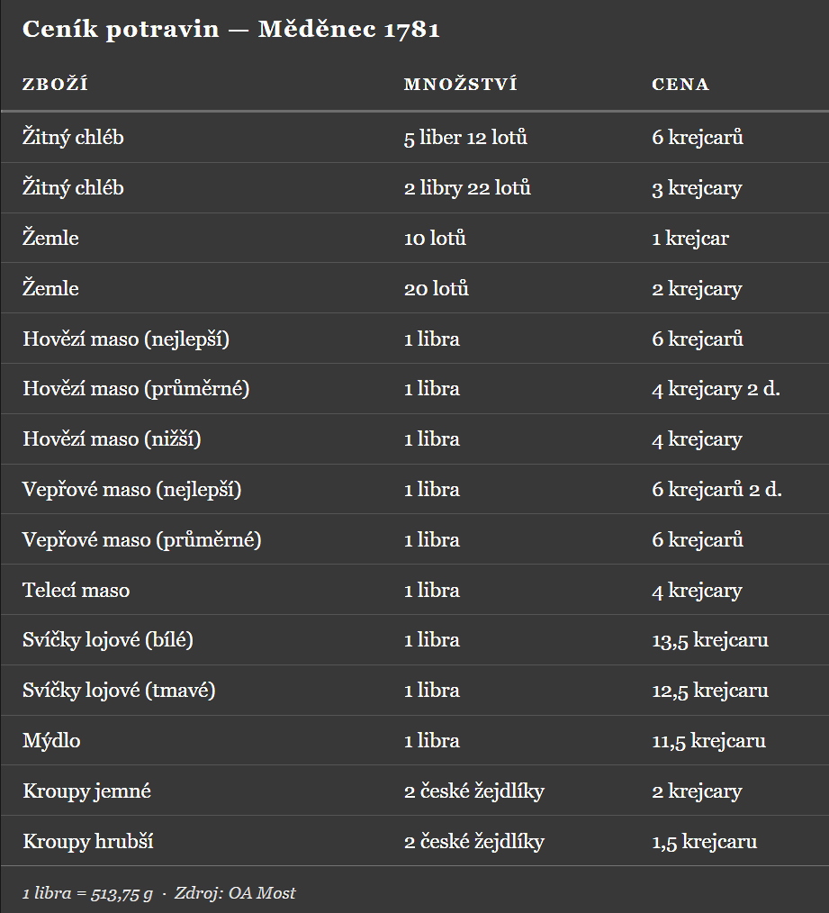
Task: Click Vepřové maso (nejlepší) item
Action: click(x=131, y=490)
